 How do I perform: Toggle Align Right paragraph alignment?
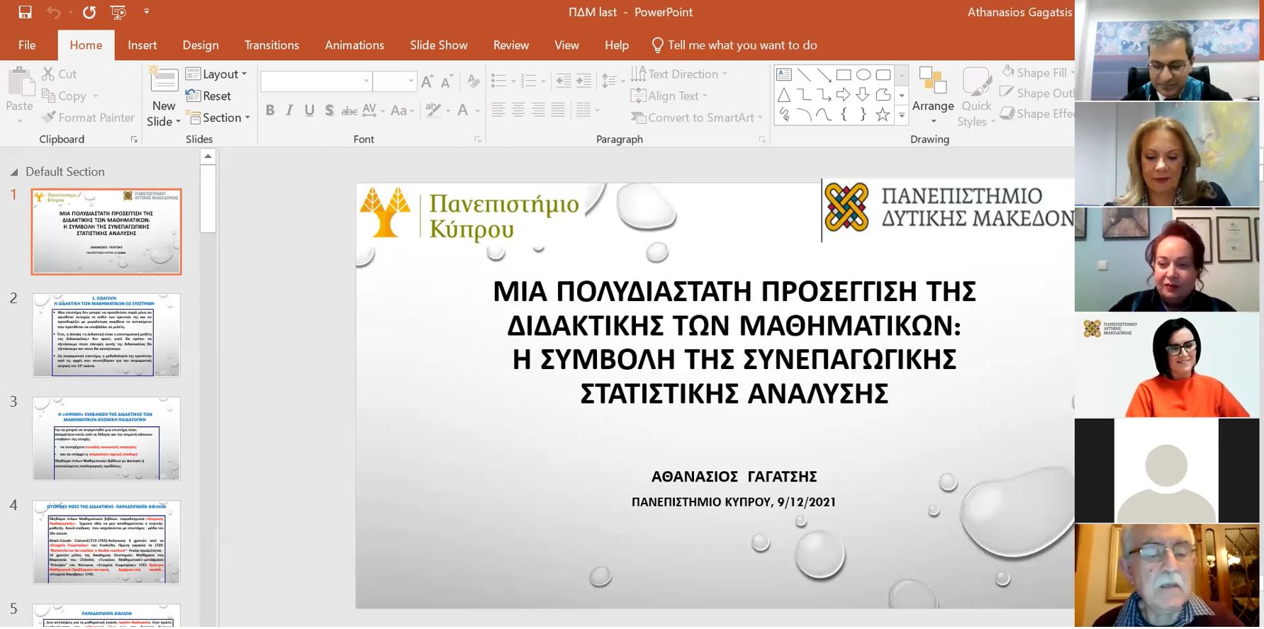[x=538, y=110]
